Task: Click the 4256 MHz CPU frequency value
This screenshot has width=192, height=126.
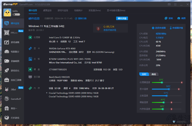Action: point(161,34)
